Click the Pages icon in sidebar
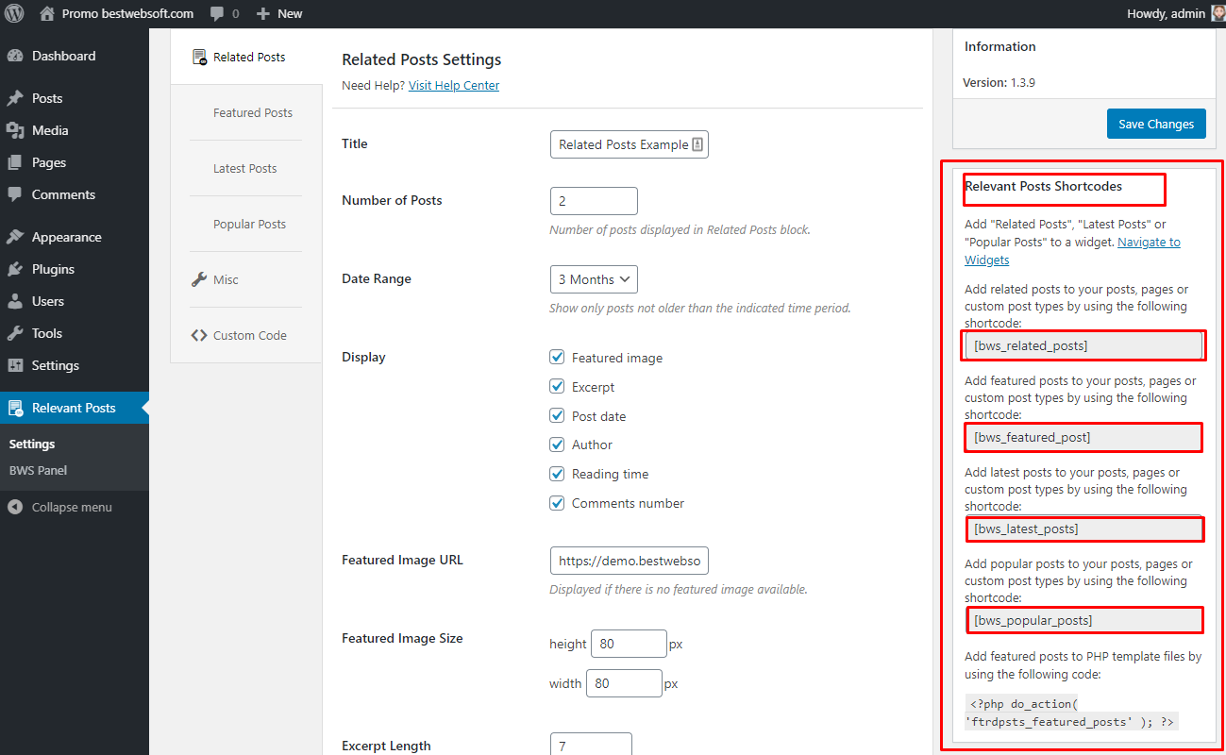Image resolution: width=1226 pixels, height=755 pixels. pyautogui.click(x=15, y=162)
